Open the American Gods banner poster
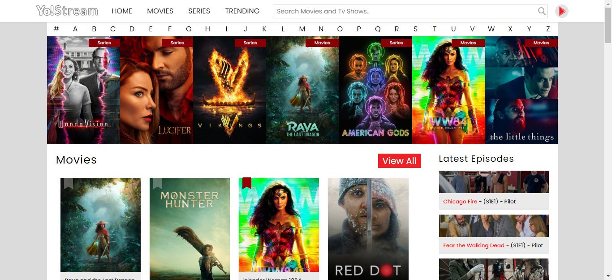This screenshot has height=280, width=612. coord(375,90)
